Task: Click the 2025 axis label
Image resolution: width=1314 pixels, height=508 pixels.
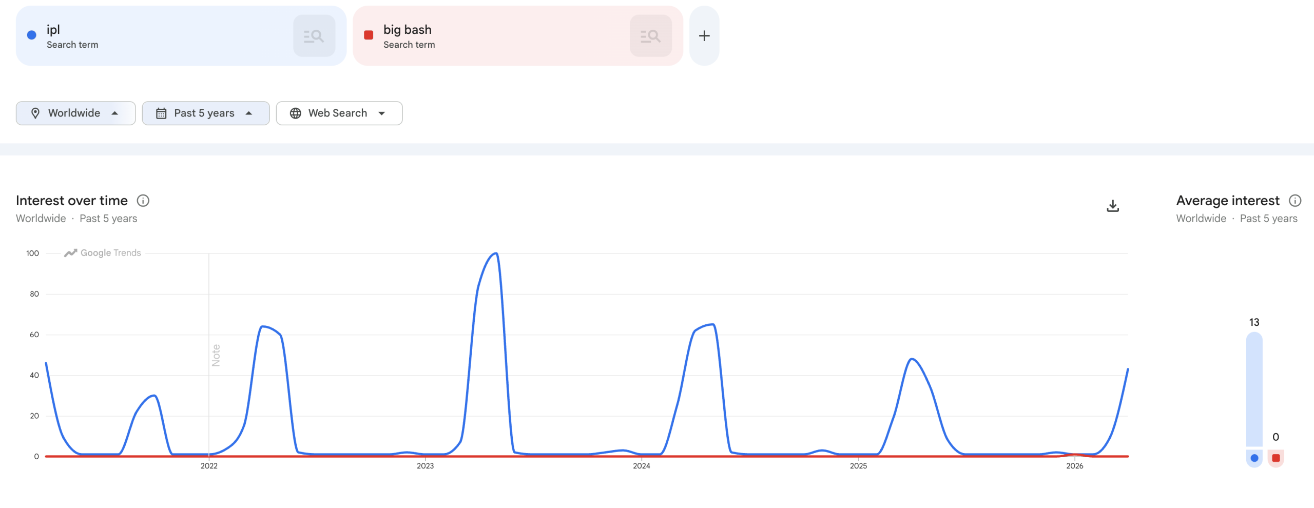Action: 858,466
